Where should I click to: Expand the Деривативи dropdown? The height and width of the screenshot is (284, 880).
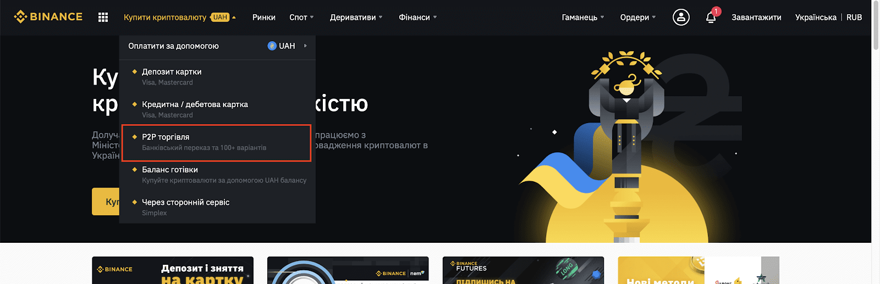click(x=356, y=18)
